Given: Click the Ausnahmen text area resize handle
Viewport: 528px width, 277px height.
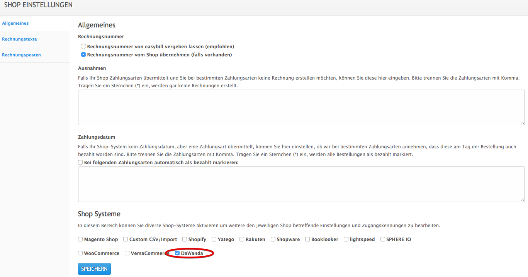Looking at the screenshot, I should pos(522,122).
